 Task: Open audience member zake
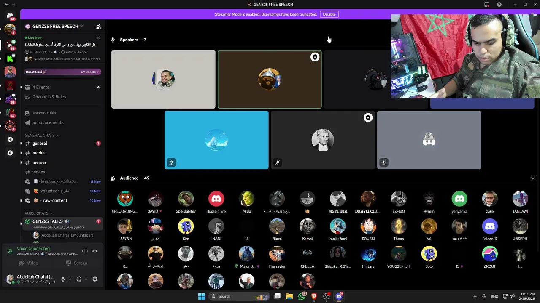coord(490,202)
